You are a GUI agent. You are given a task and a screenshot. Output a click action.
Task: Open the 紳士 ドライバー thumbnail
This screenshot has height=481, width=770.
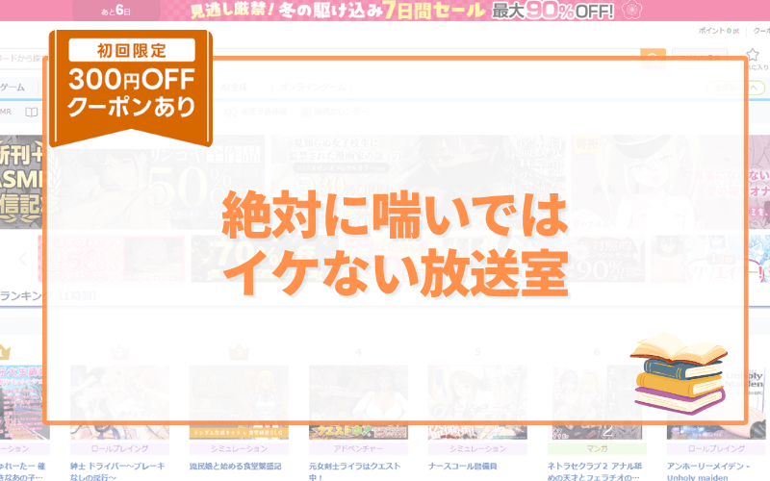pos(119,402)
